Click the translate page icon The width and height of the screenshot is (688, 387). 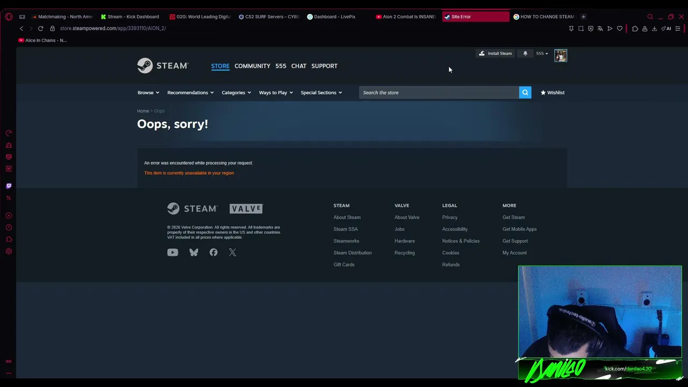tap(600, 28)
